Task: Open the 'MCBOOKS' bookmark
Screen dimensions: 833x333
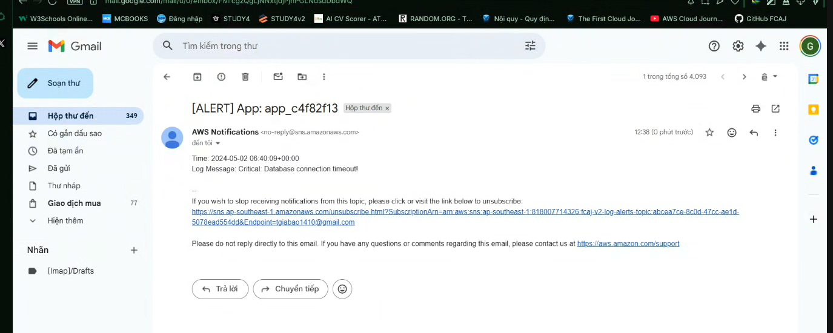Action: [125, 19]
